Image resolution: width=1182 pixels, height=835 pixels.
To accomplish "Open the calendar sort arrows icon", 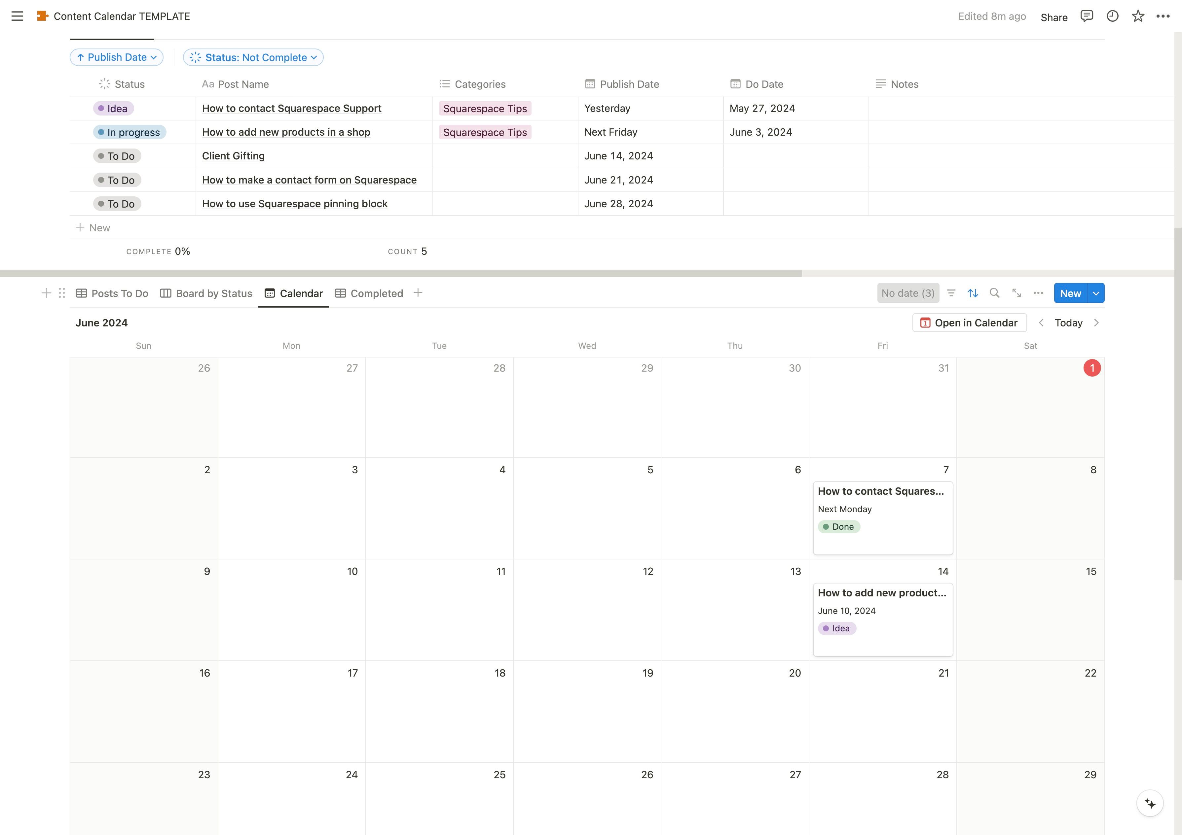I will tap(973, 293).
